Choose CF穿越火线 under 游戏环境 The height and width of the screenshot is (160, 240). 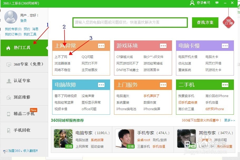125,57
